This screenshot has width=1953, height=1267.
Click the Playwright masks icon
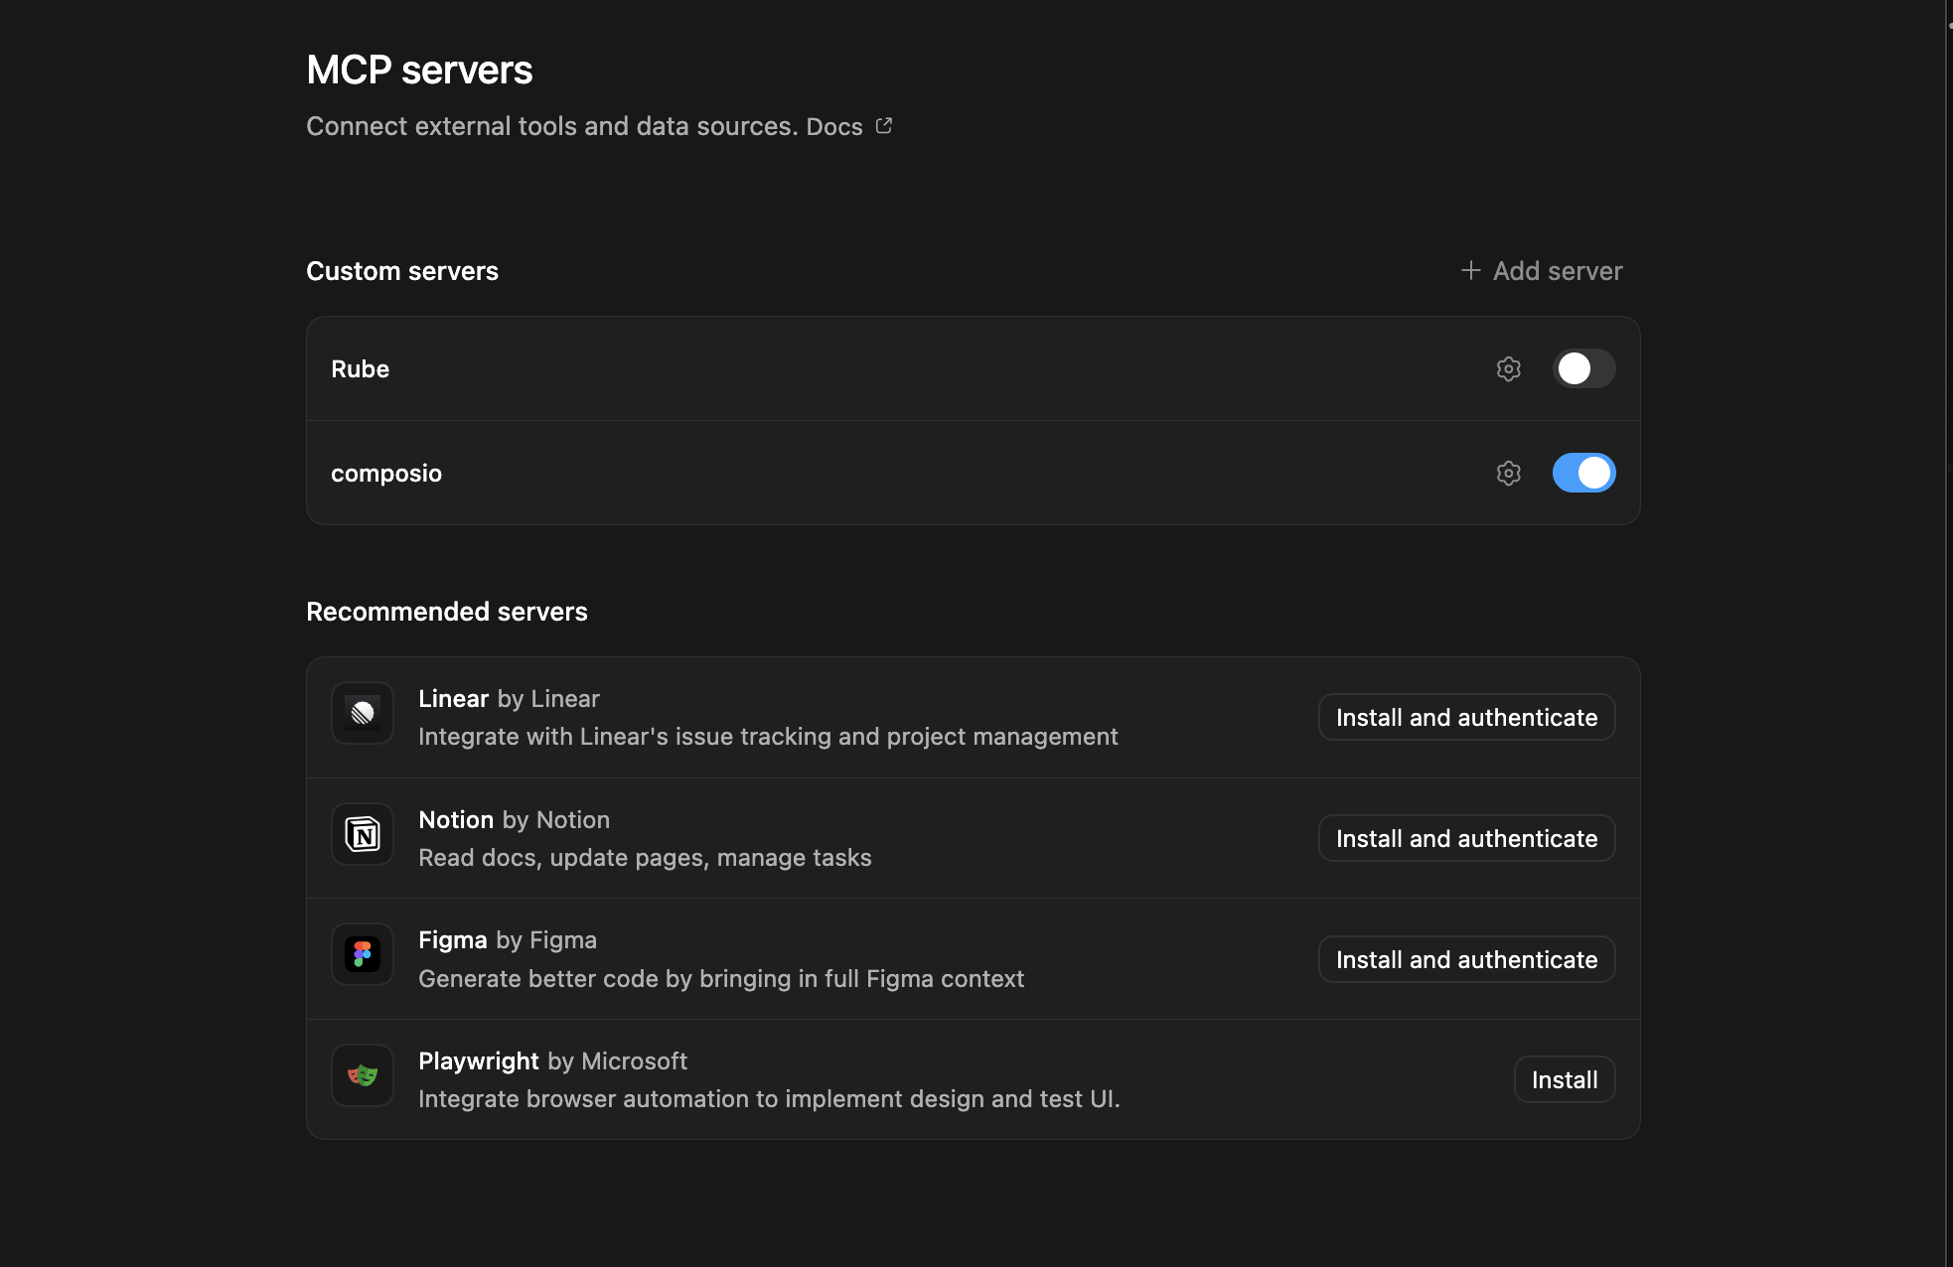click(362, 1075)
